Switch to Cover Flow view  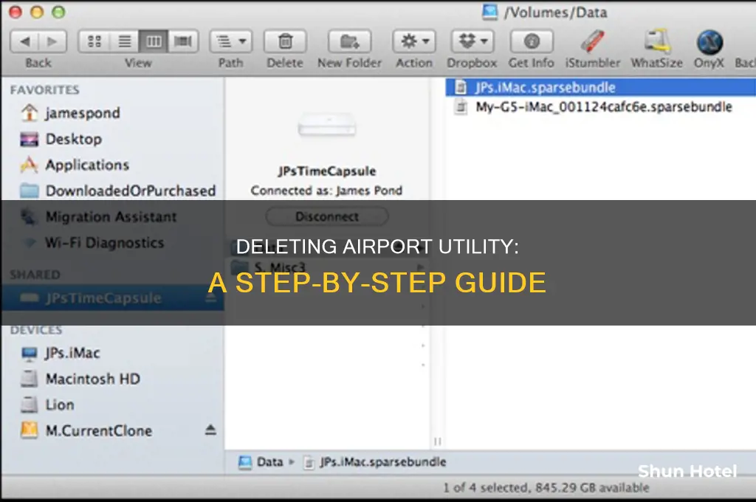[x=183, y=41]
